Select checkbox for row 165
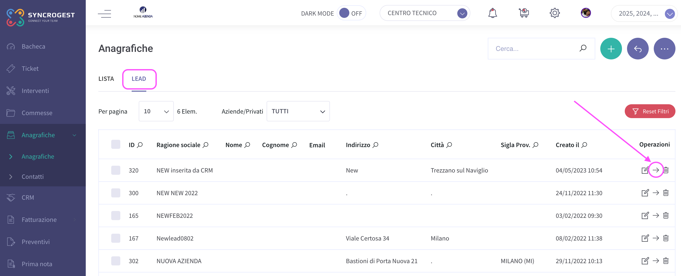This screenshot has width=681, height=276. click(116, 216)
